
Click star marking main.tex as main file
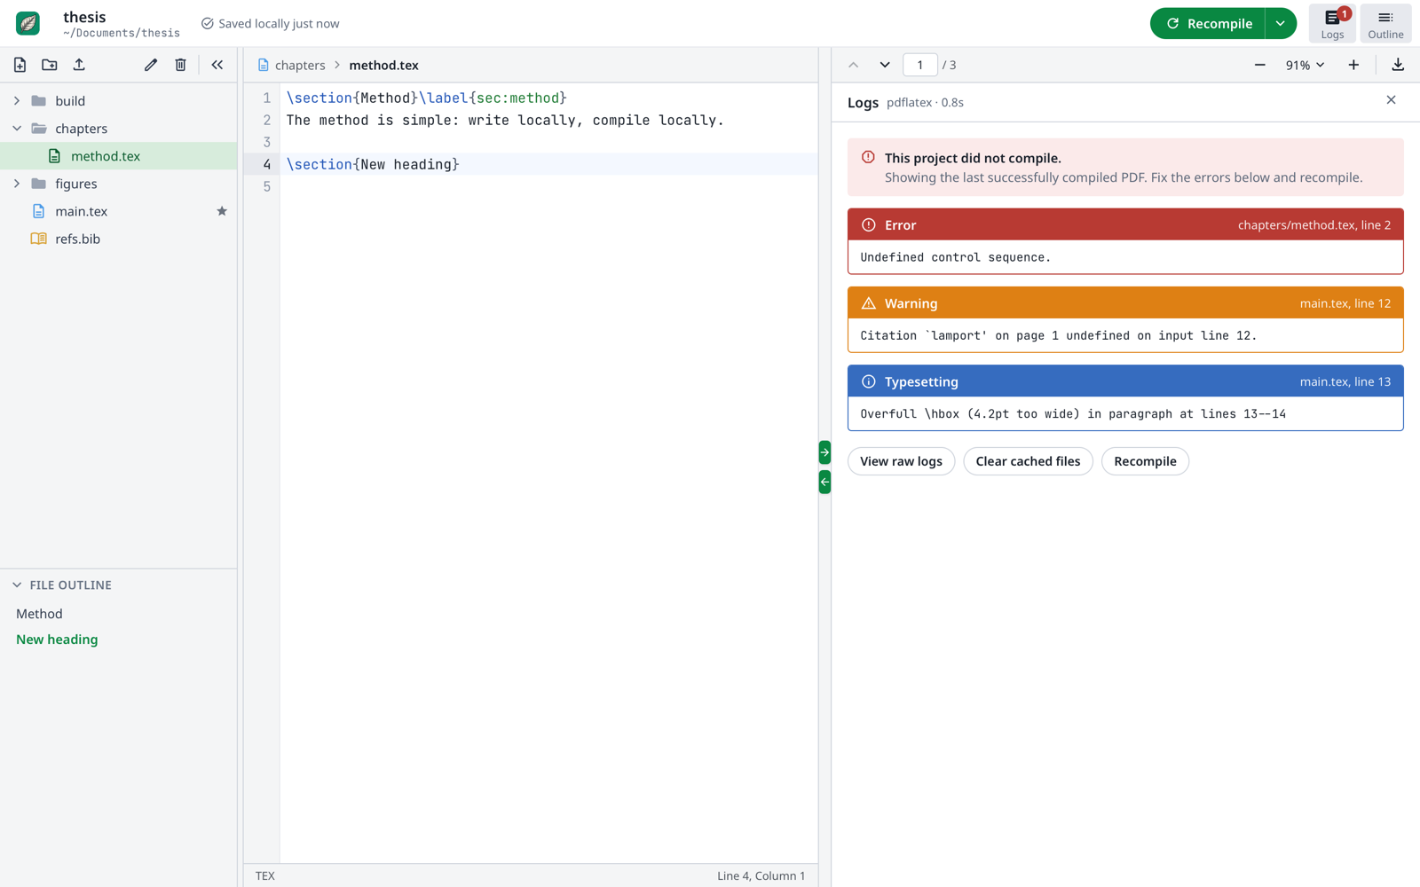(222, 211)
